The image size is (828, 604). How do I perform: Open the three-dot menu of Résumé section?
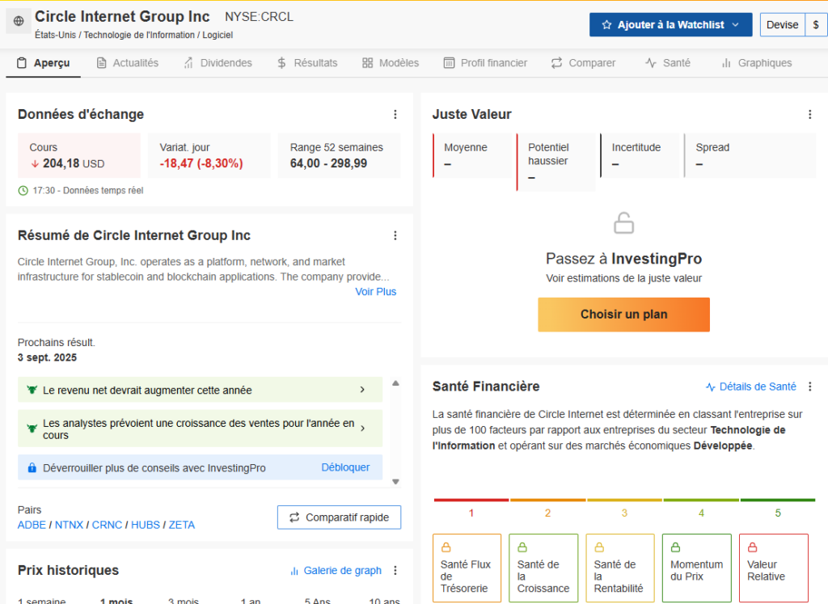tap(395, 236)
